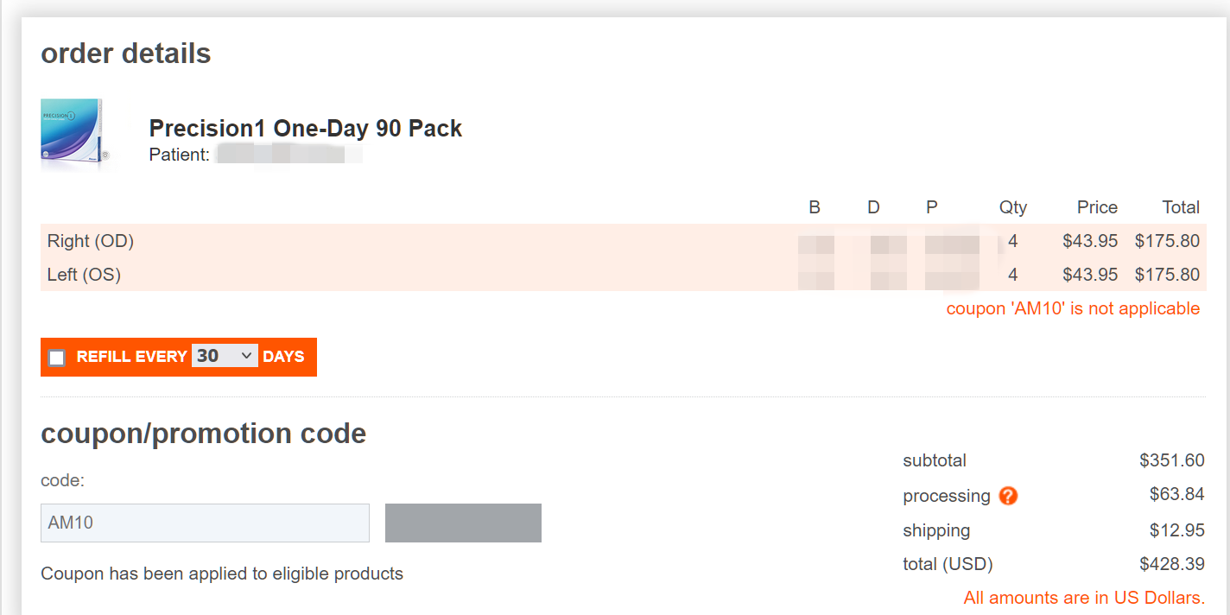Click the Precision1 One-Day 90 Pack title
This screenshot has width=1230, height=615.
point(306,129)
